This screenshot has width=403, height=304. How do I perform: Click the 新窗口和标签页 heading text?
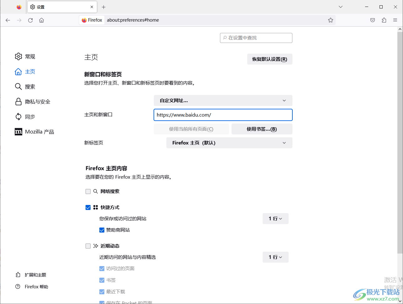click(x=103, y=74)
